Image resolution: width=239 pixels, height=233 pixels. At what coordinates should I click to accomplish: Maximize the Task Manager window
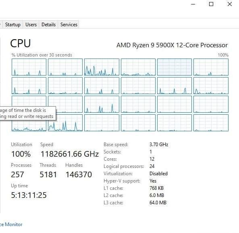point(211,4)
